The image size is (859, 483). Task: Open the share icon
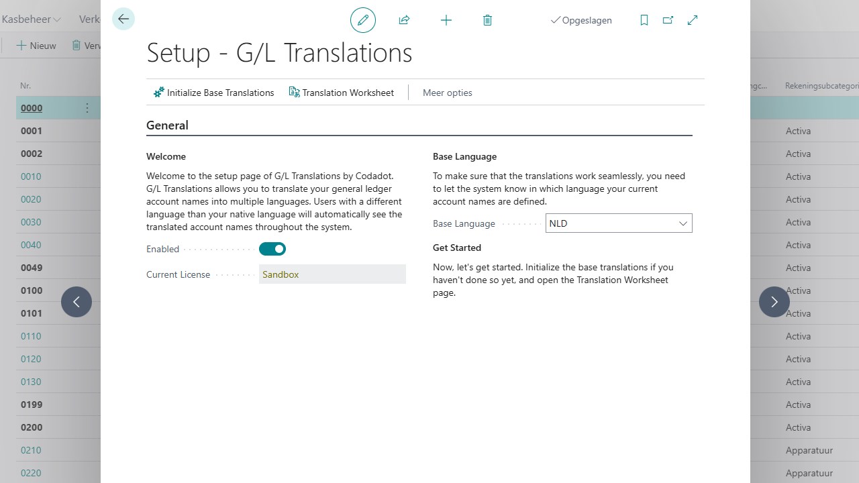(404, 20)
